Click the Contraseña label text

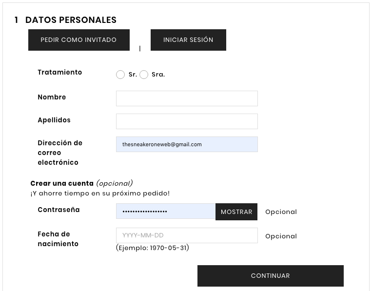point(59,210)
